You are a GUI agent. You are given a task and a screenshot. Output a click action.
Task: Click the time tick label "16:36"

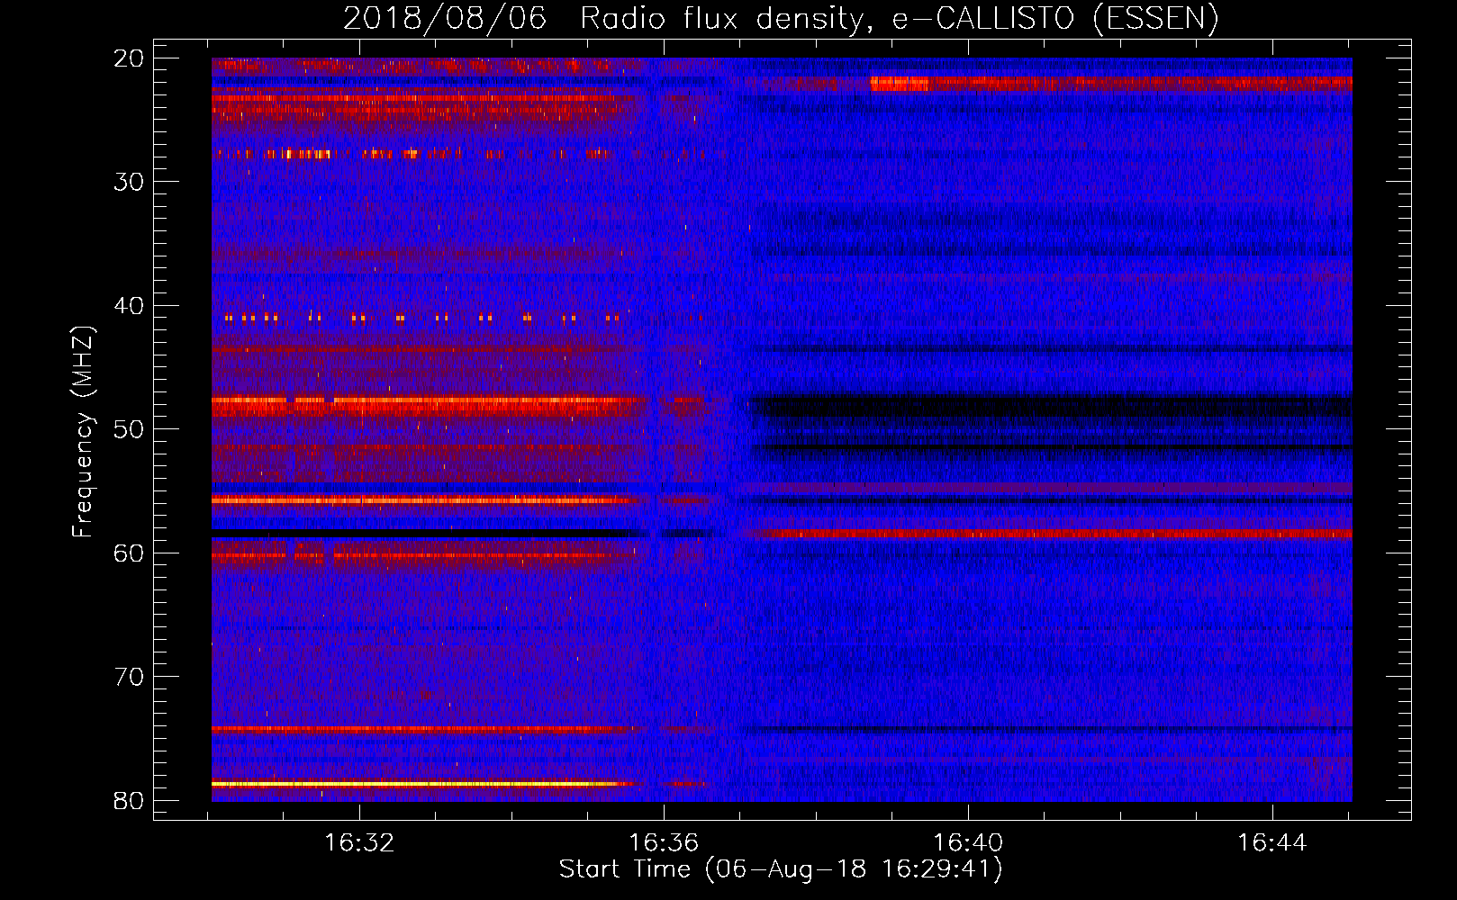(x=664, y=843)
